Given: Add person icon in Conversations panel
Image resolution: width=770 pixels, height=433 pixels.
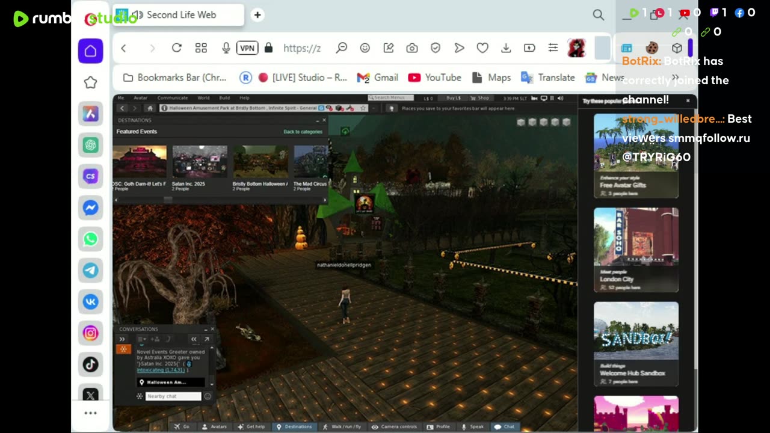Looking at the screenshot, I should coord(155,339).
